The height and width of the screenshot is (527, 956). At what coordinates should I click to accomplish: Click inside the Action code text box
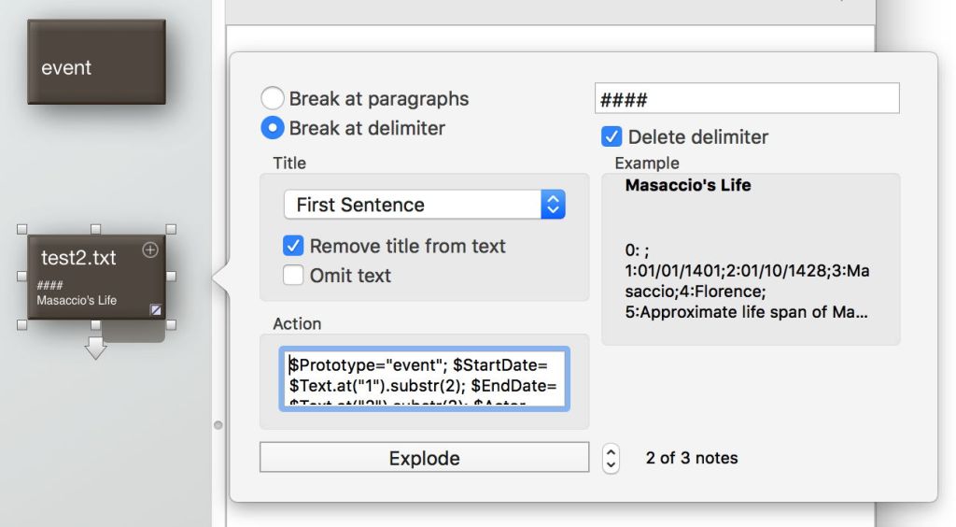pyautogui.click(x=424, y=378)
